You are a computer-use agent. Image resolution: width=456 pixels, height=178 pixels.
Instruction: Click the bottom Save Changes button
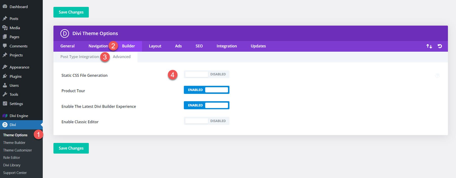coord(71,148)
